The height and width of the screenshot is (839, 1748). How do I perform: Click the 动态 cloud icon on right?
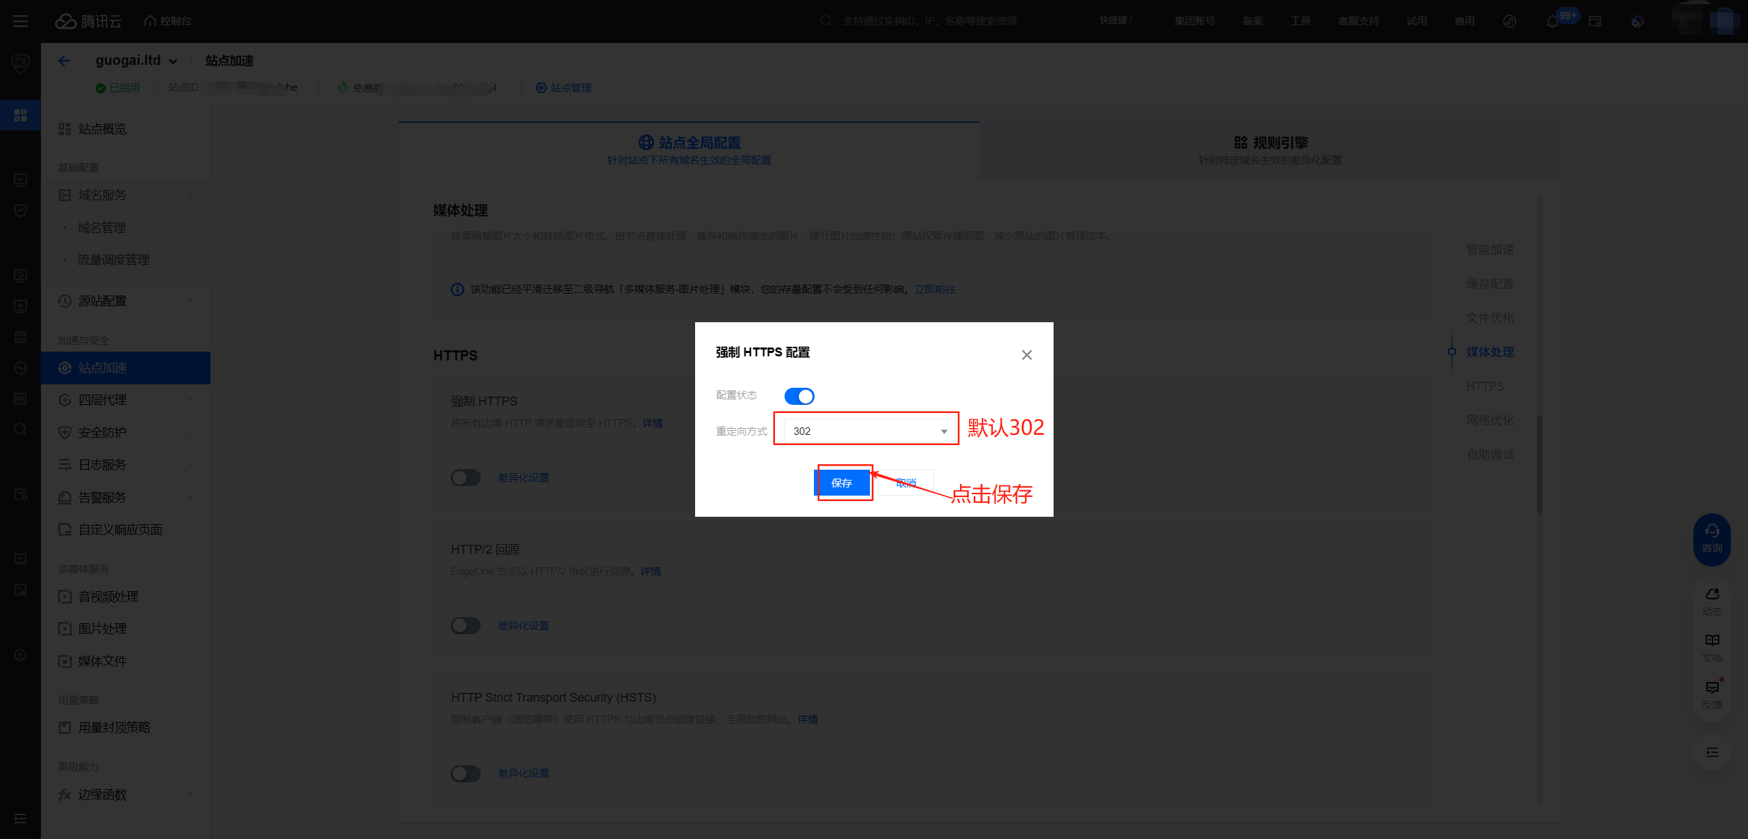point(1712,595)
